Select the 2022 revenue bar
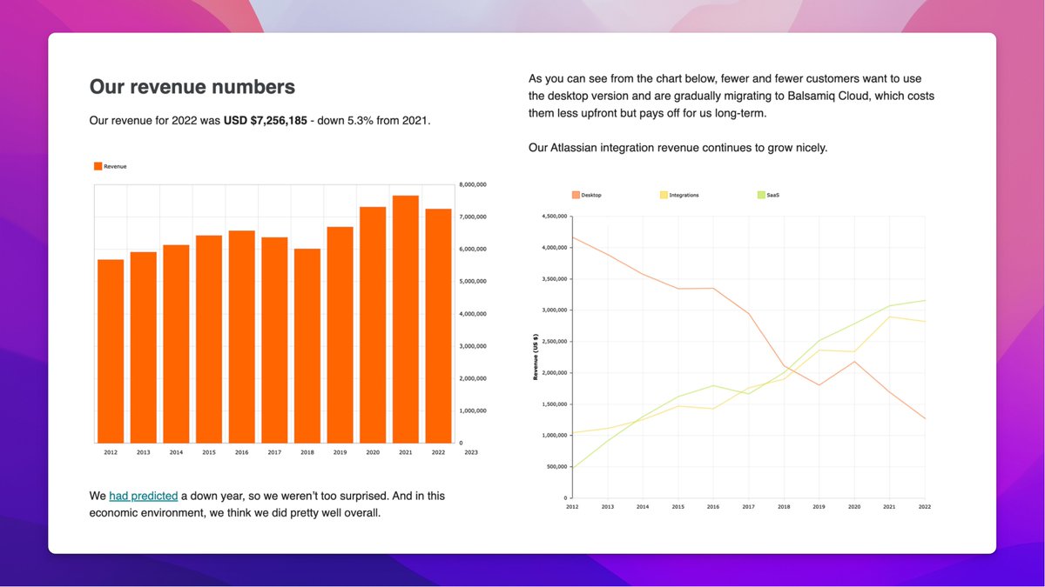The image size is (1045, 587). coord(438,325)
